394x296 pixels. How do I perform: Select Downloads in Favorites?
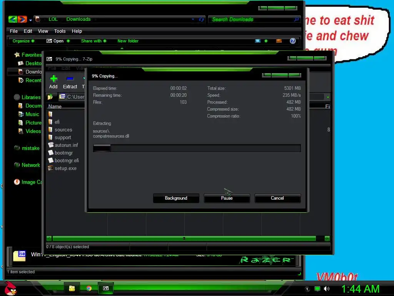(x=30, y=72)
